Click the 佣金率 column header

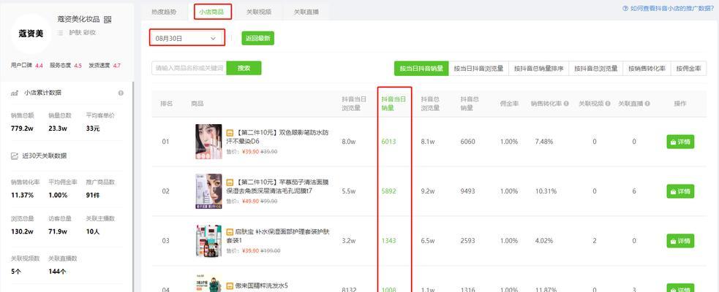pyautogui.click(x=509, y=104)
